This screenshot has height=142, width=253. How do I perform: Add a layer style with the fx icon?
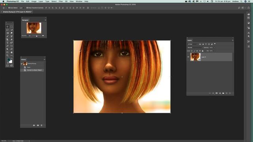213,93
